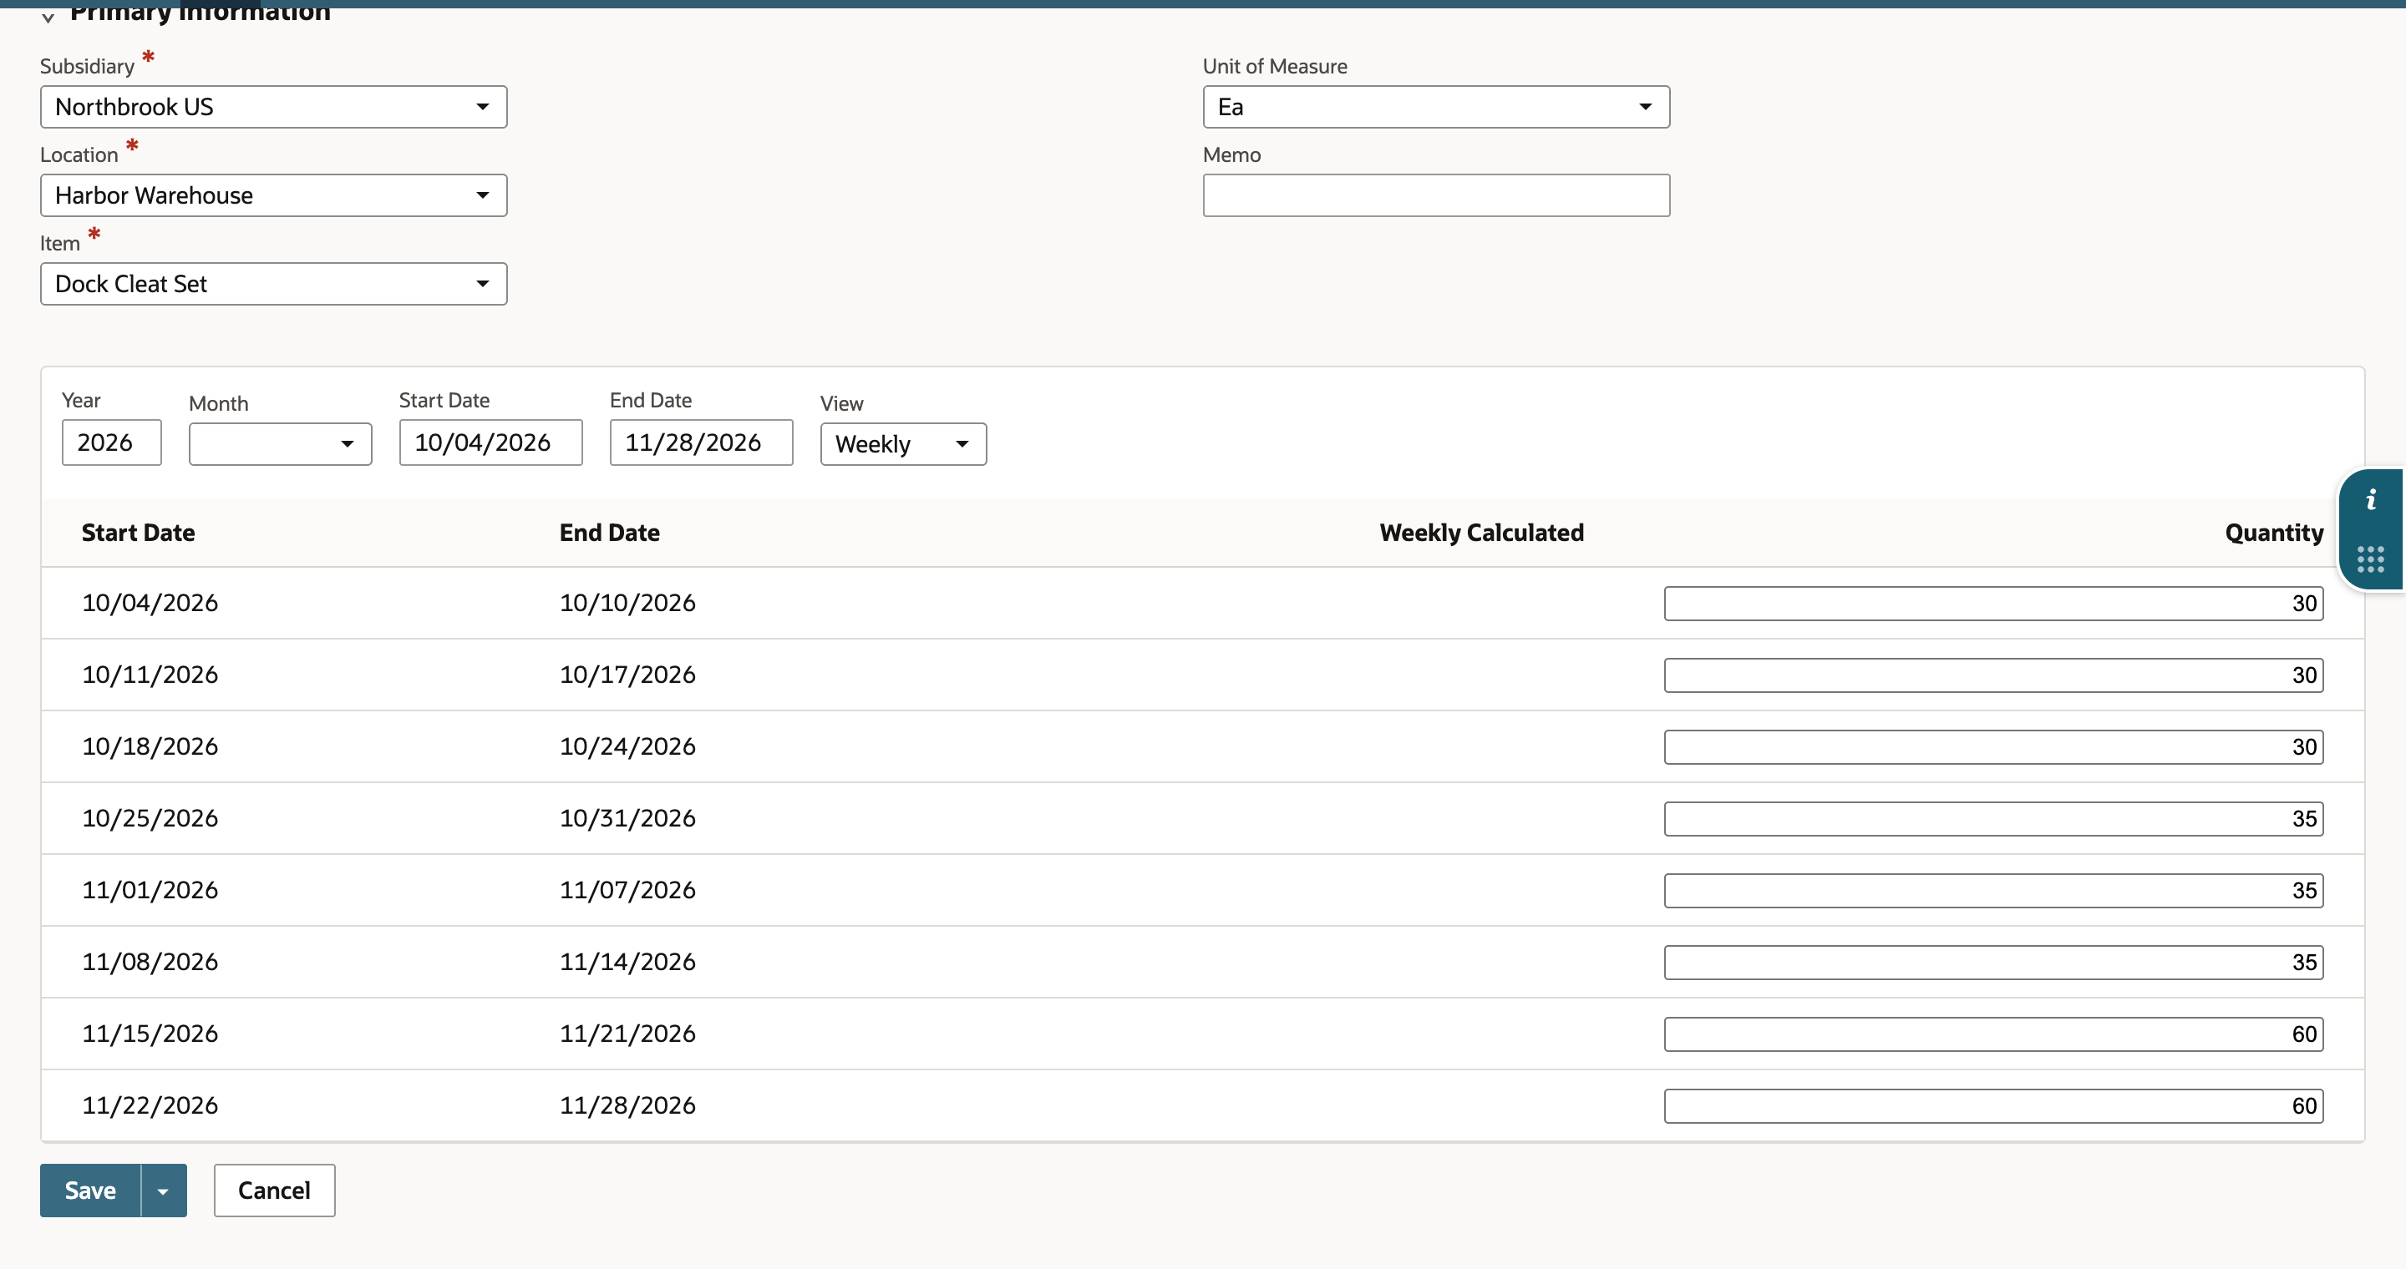2406x1269 pixels.
Task: Click the Cancel button
Action: pos(275,1191)
